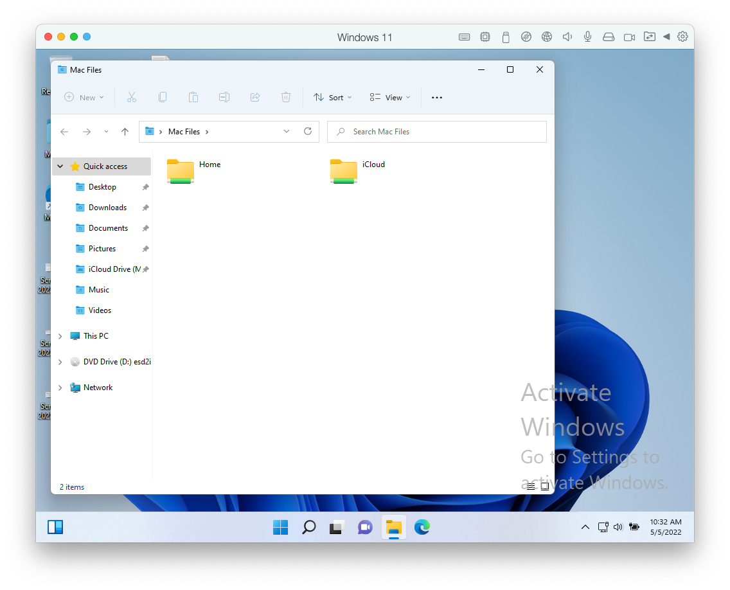This screenshot has width=730, height=590.
Task: Select Desktop in Quick access
Action: (102, 187)
